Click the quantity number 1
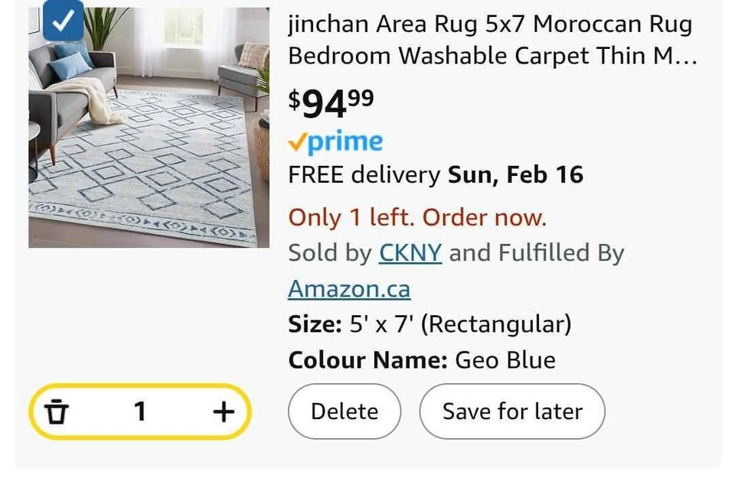735x481 pixels. (139, 413)
